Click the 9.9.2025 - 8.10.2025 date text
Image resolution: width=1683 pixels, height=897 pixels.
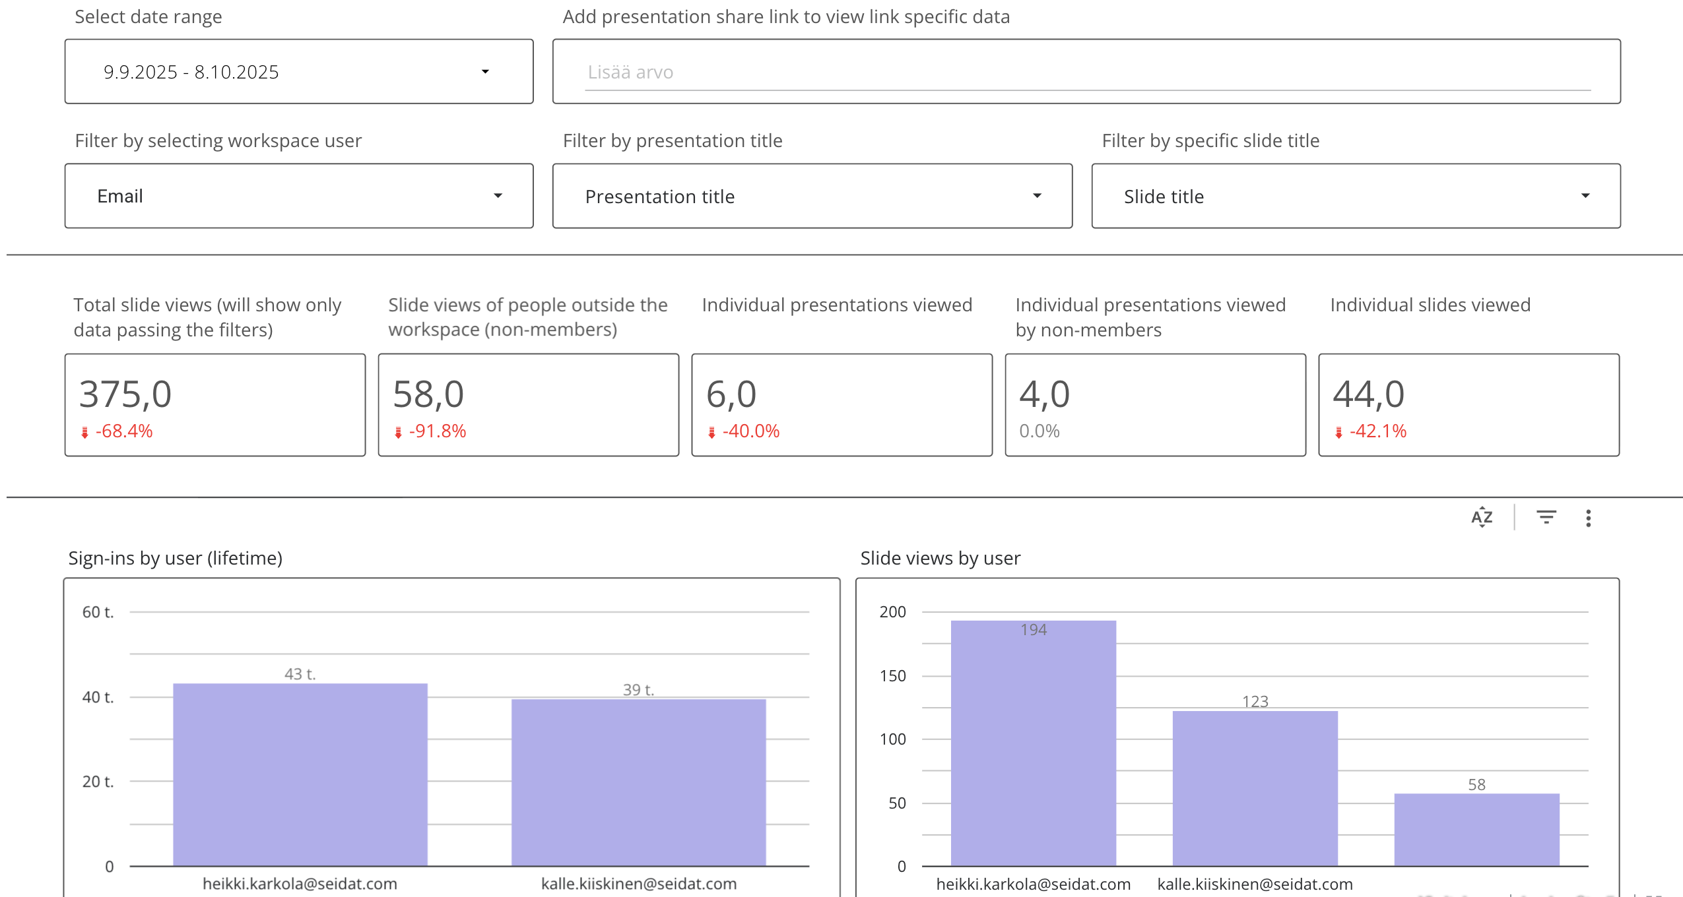pyautogui.click(x=191, y=72)
